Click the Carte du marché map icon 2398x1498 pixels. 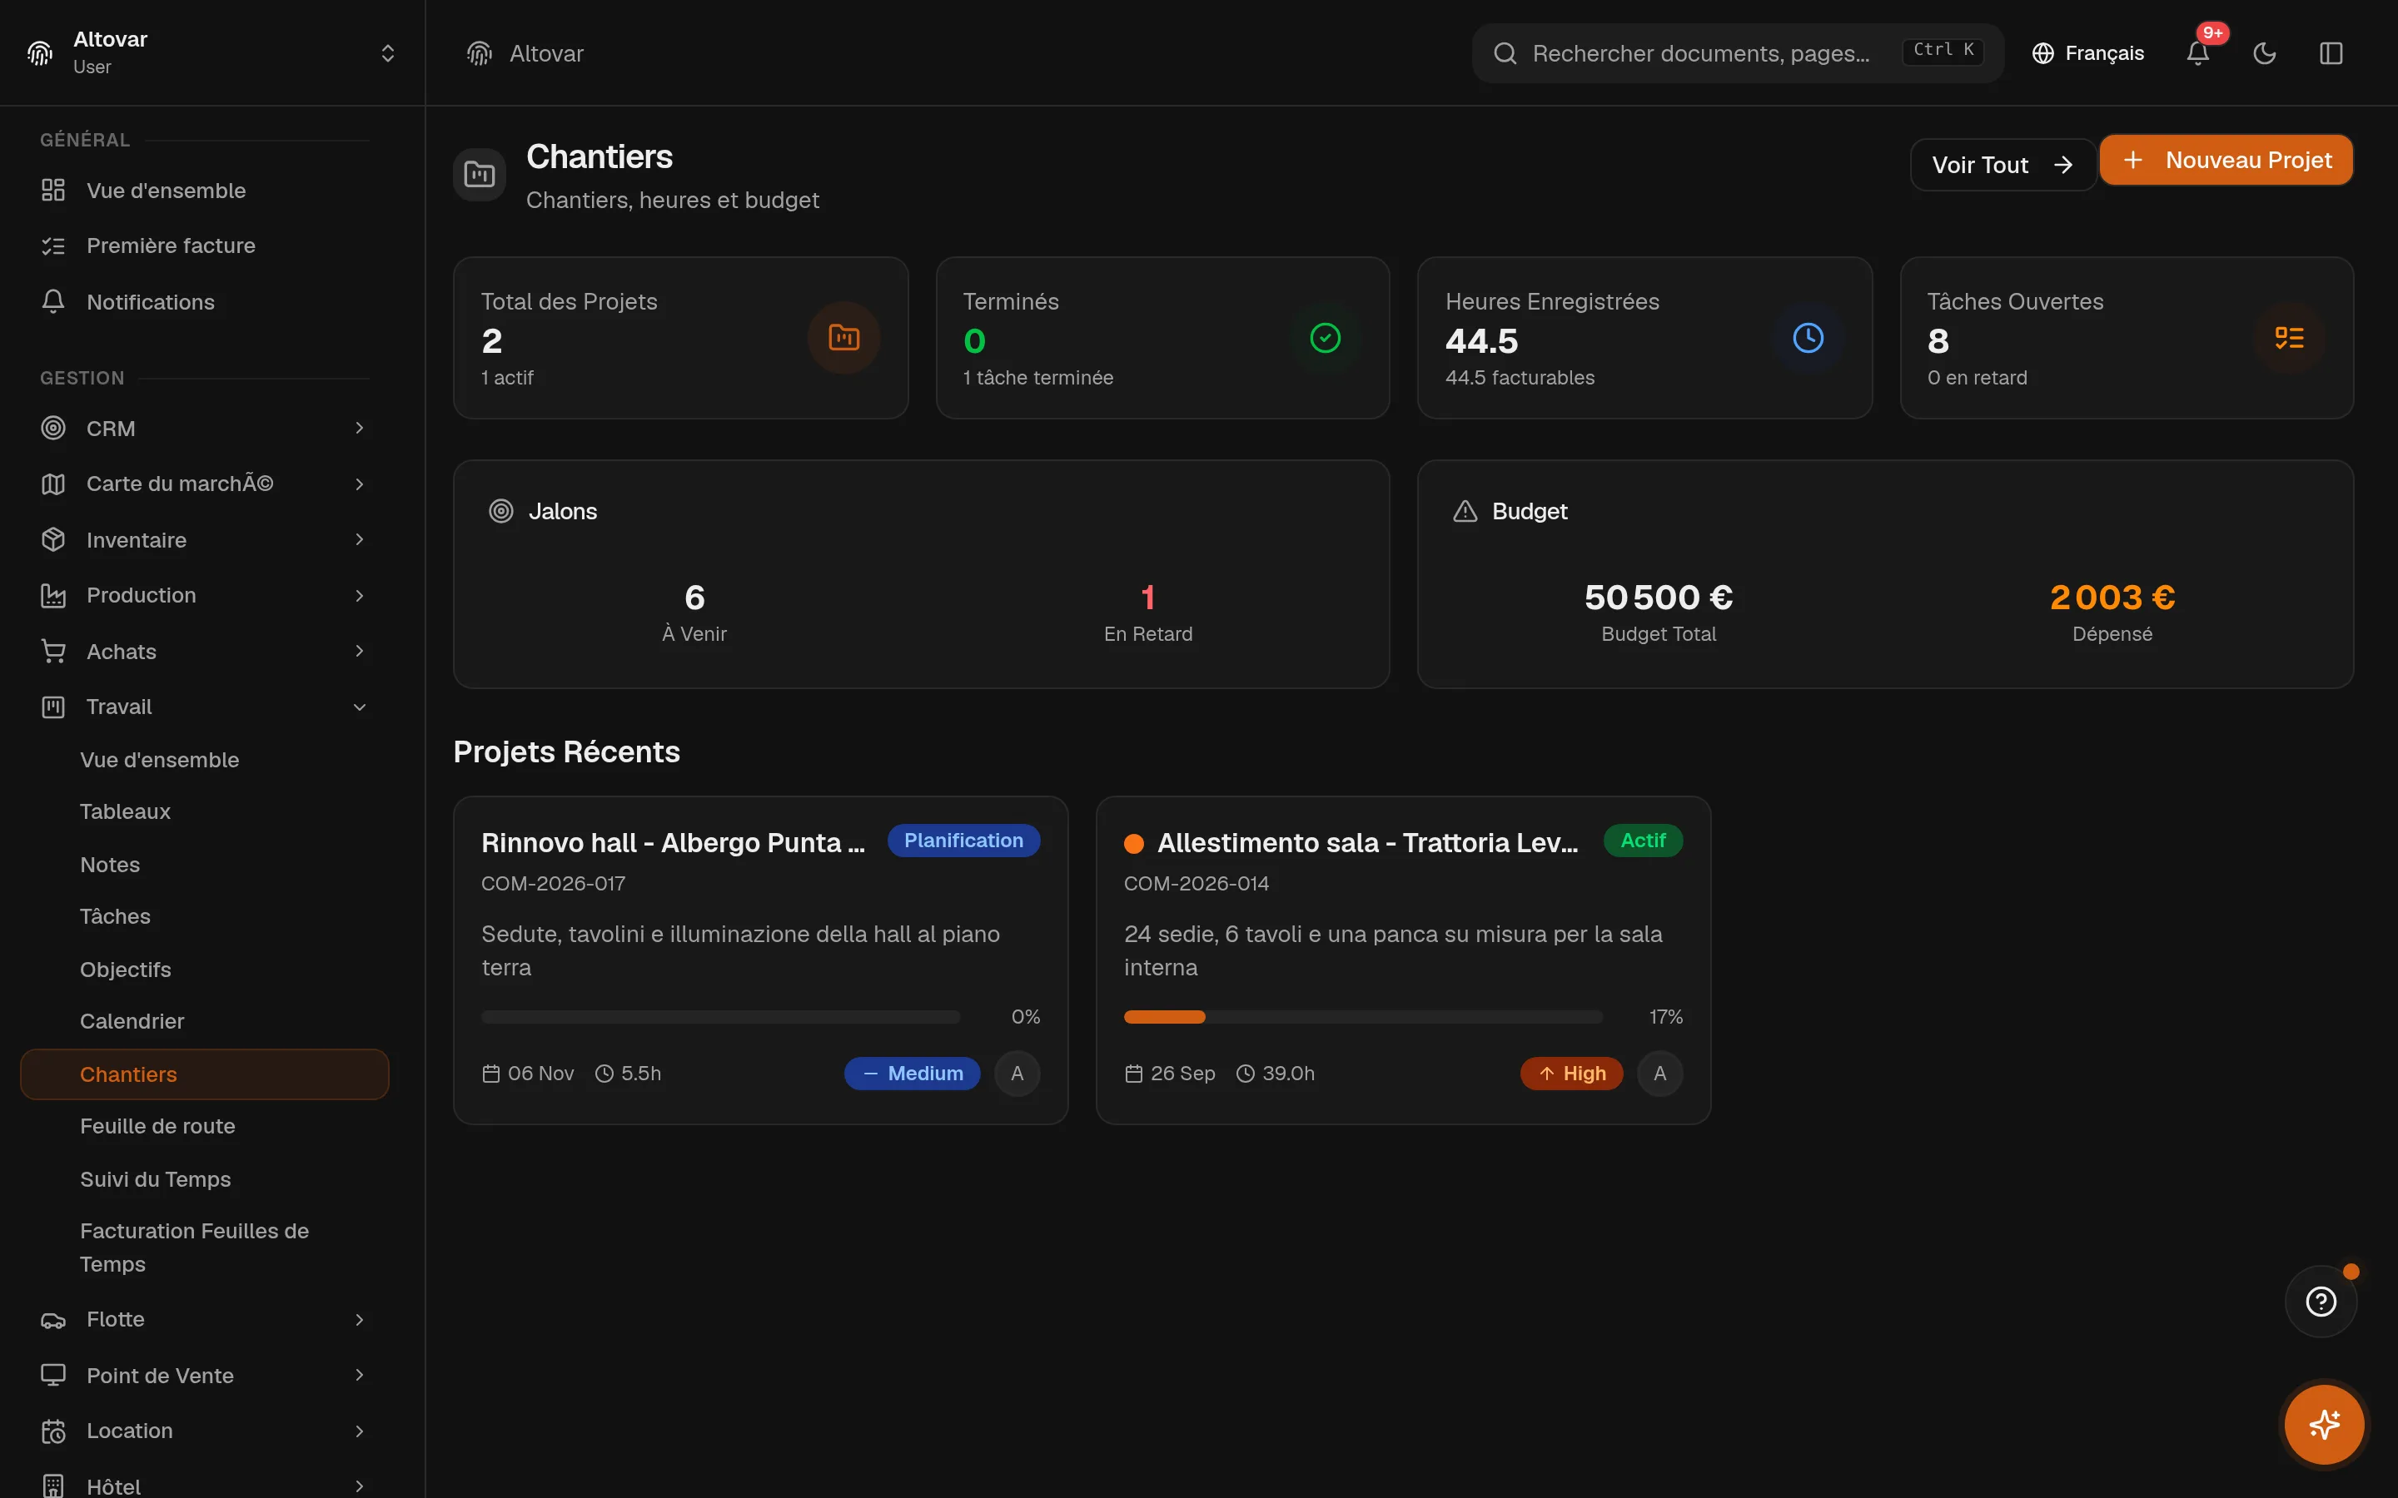click(x=53, y=484)
